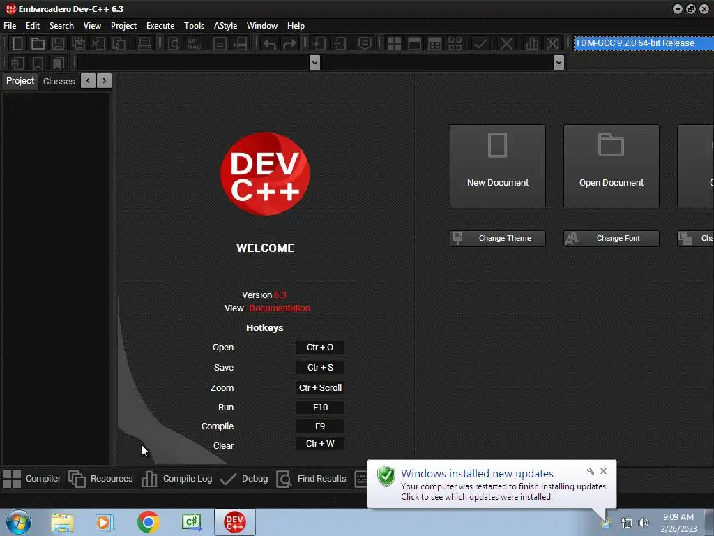Click the Redo arrow icon

289,44
